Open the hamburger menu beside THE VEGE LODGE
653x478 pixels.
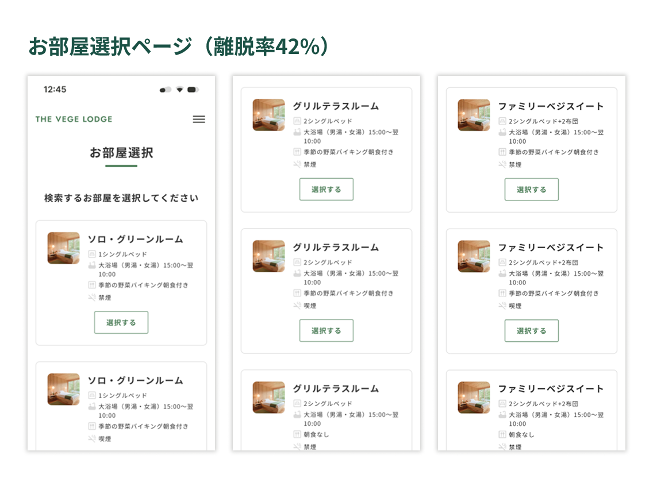pos(199,119)
